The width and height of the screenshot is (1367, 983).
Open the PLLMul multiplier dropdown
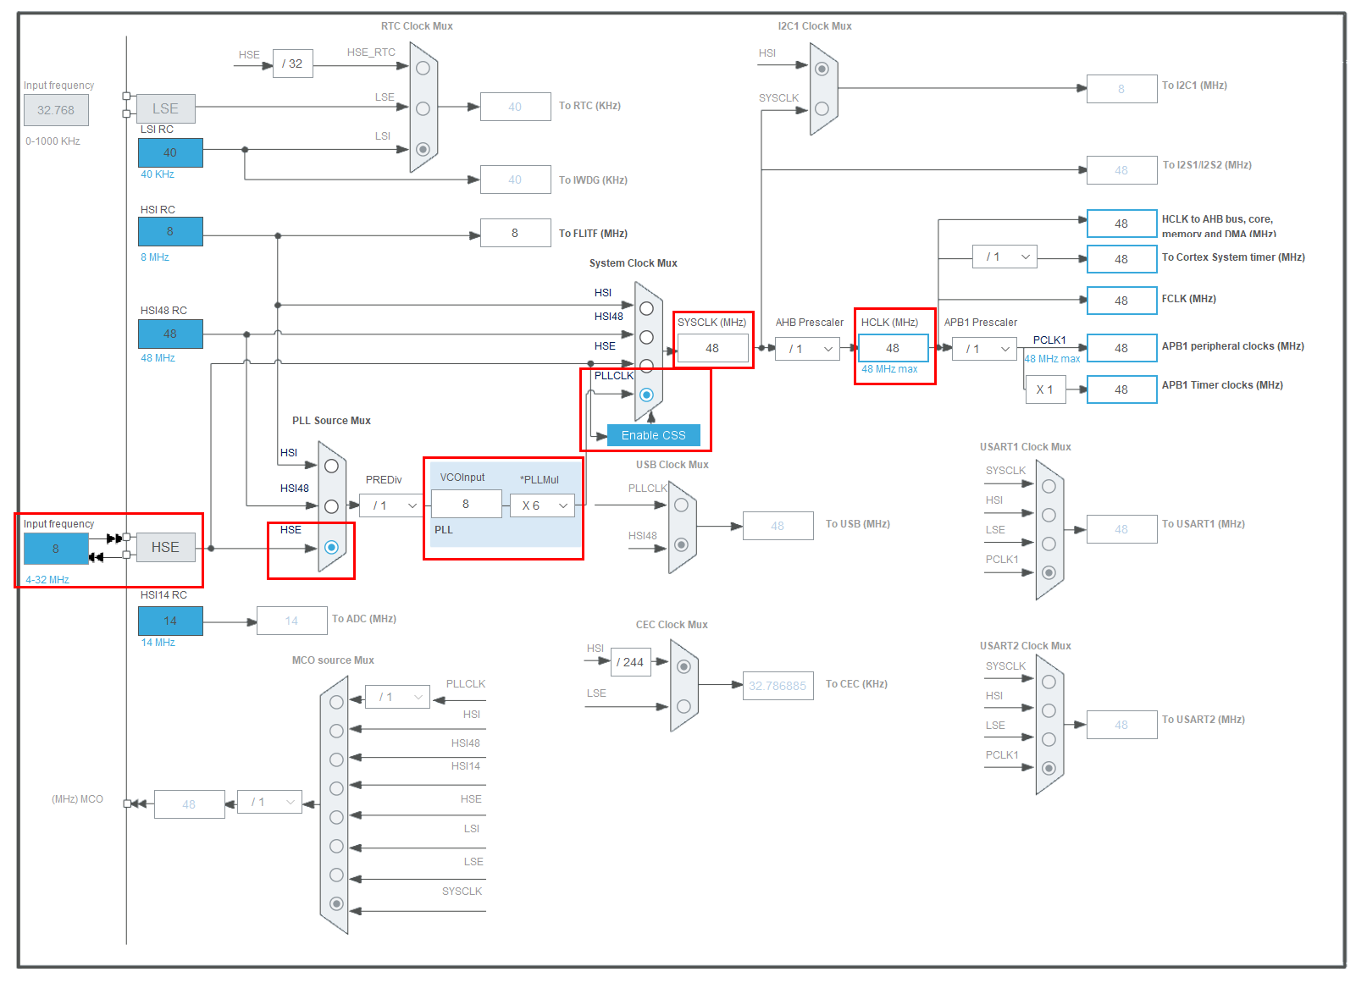click(x=542, y=505)
